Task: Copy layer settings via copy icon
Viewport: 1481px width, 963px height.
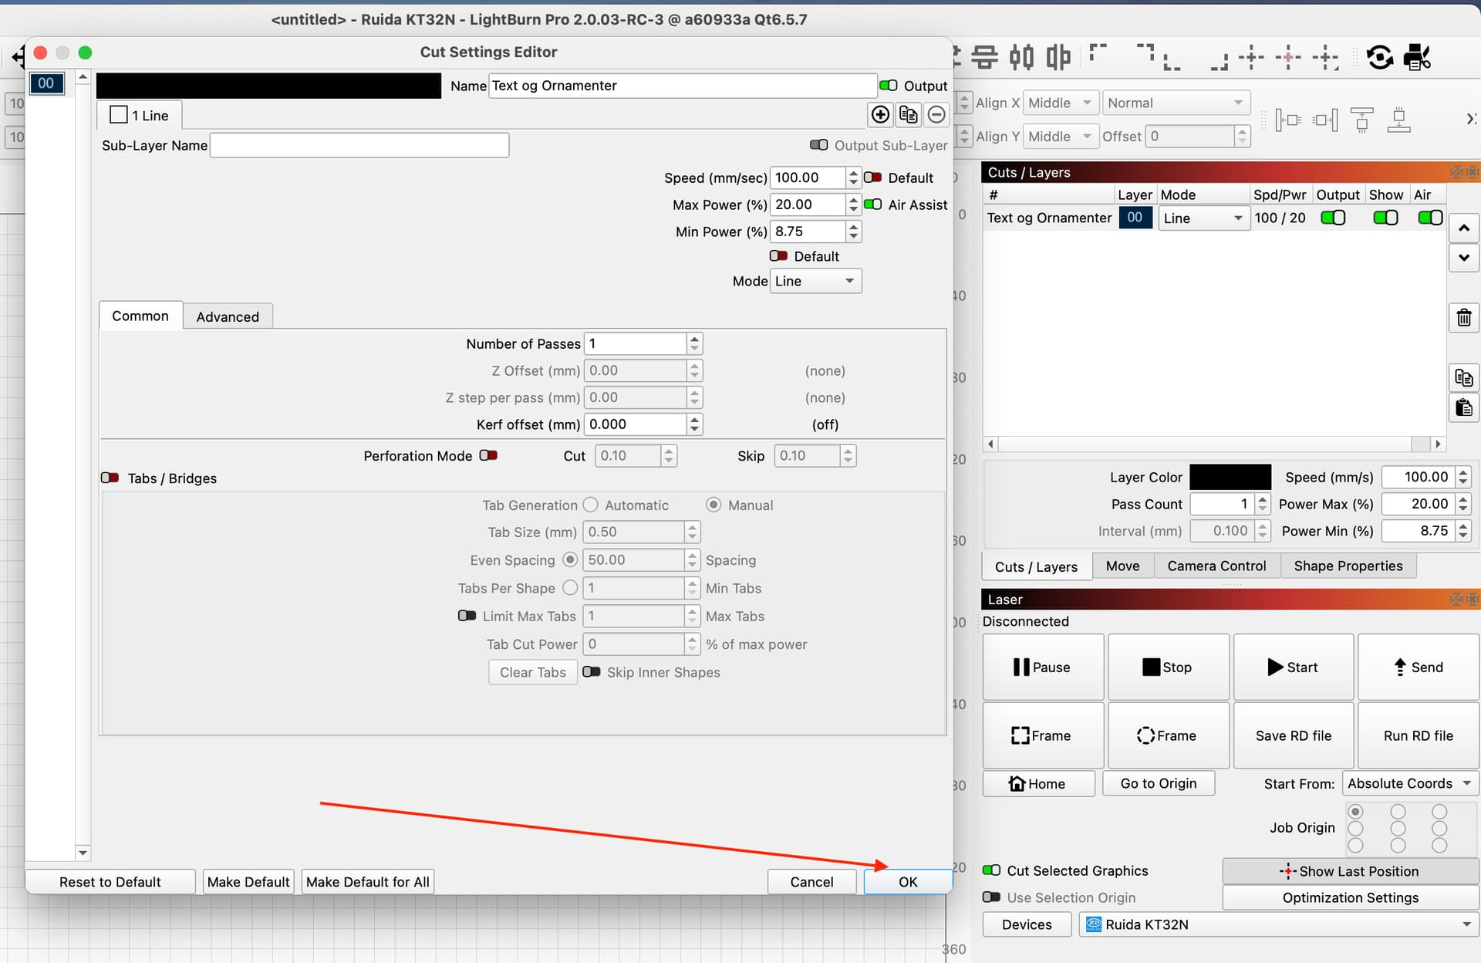Action: (1463, 377)
